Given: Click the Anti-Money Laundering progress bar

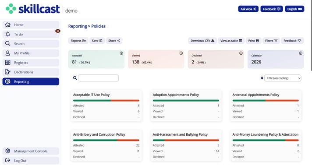Looking at the screenshot, I should pyautogui.click(x=266, y=140).
